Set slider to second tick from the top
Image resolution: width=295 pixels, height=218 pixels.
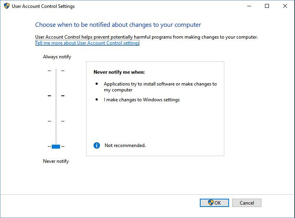point(56,96)
